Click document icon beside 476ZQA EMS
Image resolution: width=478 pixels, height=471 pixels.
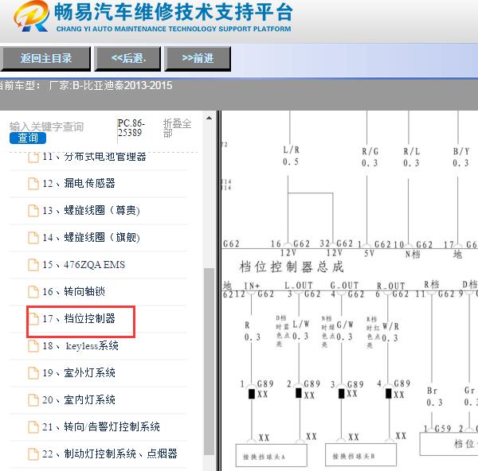coord(33,265)
